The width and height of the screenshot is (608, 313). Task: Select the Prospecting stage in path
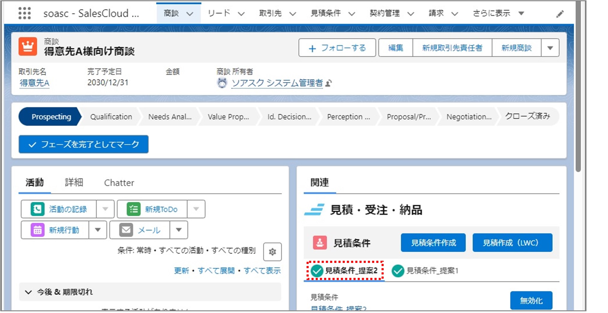pyautogui.click(x=50, y=116)
